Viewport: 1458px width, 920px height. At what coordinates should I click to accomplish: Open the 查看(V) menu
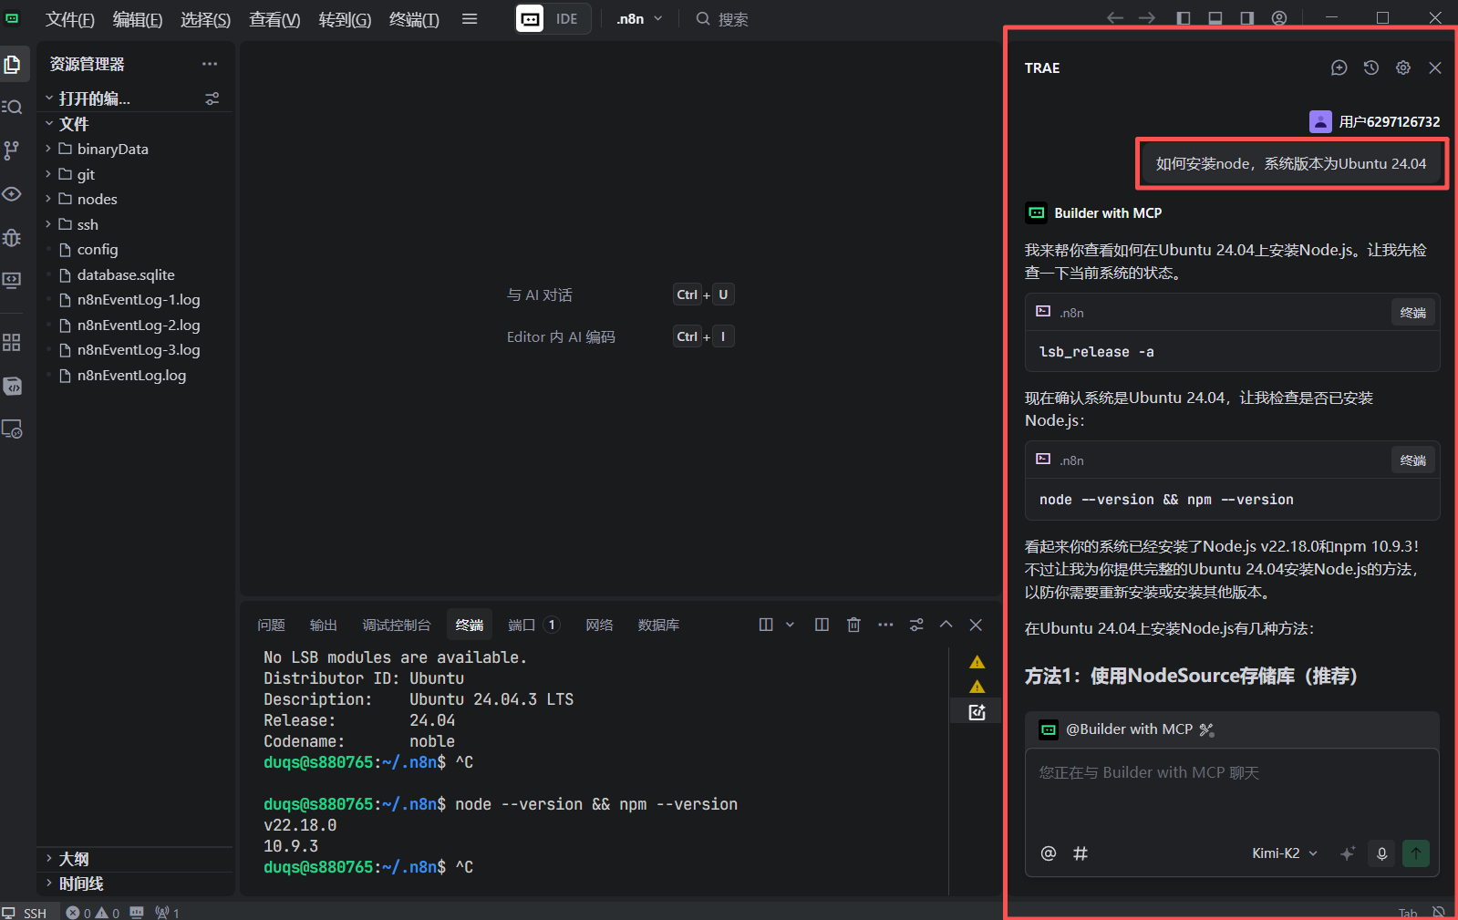[x=274, y=19]
